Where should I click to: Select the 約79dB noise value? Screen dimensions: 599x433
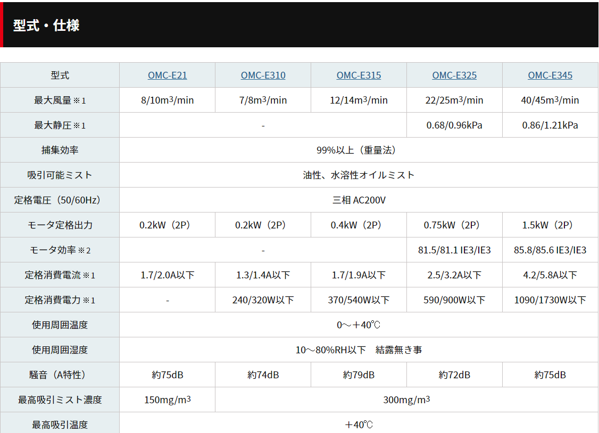(359, 375)
